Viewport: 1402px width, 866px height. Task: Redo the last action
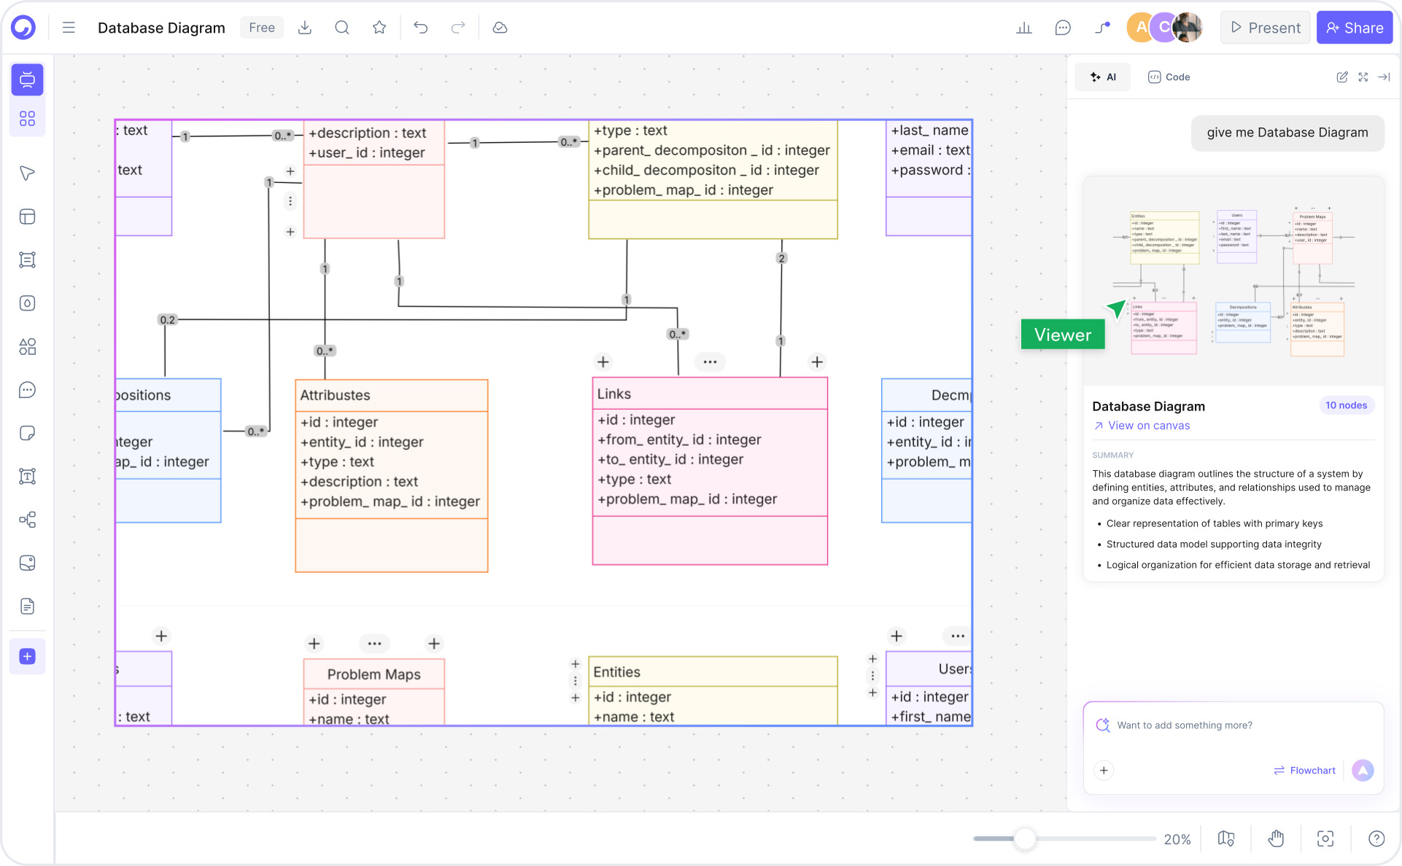tap(457, 27)
